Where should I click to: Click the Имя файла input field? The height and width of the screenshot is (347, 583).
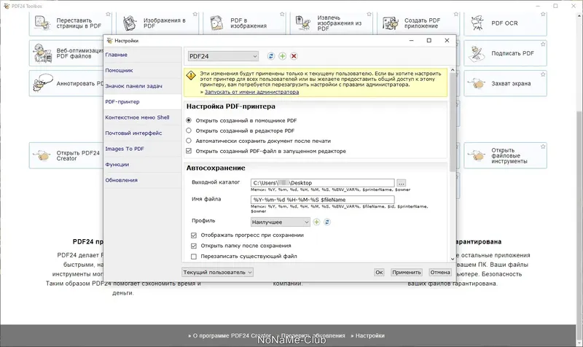[322, 200]
